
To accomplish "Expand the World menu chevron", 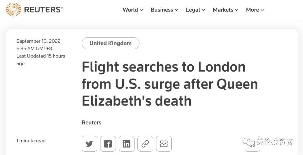I will pos(141,10).
